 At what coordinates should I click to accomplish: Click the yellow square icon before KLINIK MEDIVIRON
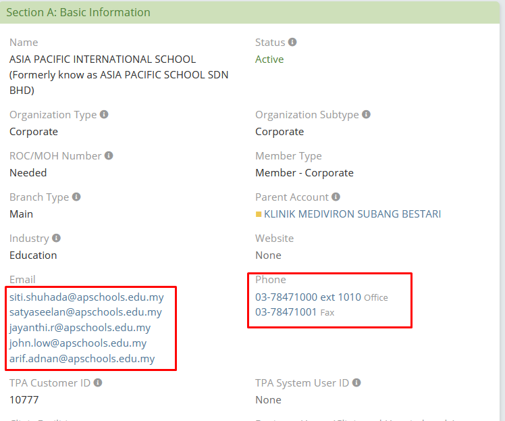(259, 214)
